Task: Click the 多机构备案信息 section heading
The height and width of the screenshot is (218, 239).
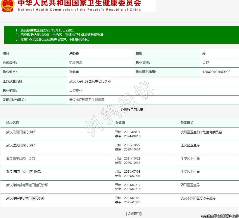Action: 132,109
